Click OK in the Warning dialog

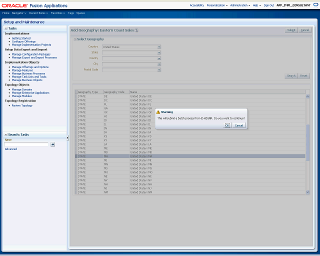[227, 125]
